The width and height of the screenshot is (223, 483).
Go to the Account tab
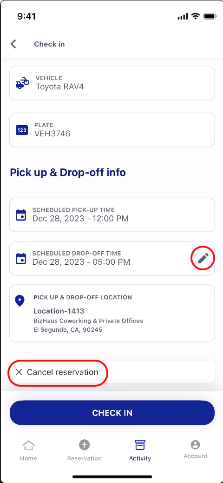tap(195, 450)
